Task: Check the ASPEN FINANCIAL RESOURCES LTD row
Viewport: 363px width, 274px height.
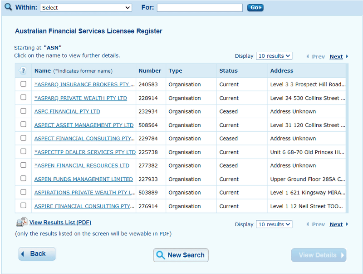Action: pos(24,165)
